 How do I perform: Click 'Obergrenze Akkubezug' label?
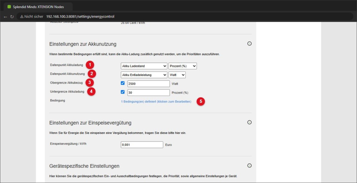[66, 83]
